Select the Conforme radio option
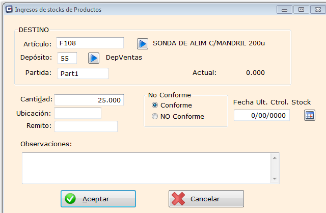This screenshot has width=326, height=213. point(155,105)
